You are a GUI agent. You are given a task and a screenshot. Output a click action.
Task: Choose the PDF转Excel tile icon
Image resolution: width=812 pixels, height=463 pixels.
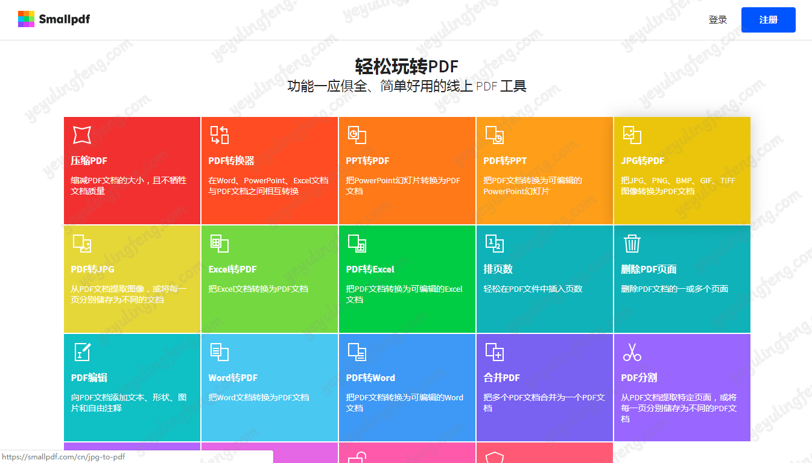[x=357, y=244]
